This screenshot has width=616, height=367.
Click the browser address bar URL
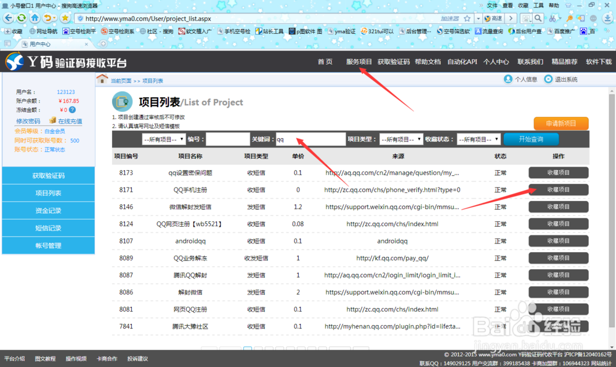tap(148, 18)
